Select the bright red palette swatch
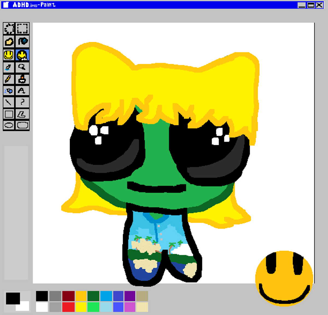 (x=68, y=307)
